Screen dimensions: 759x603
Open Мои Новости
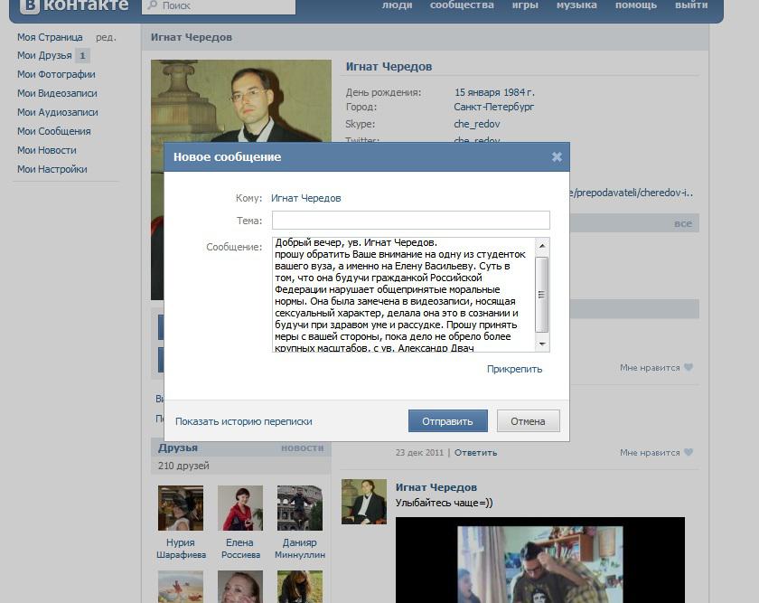pos(47,150)
